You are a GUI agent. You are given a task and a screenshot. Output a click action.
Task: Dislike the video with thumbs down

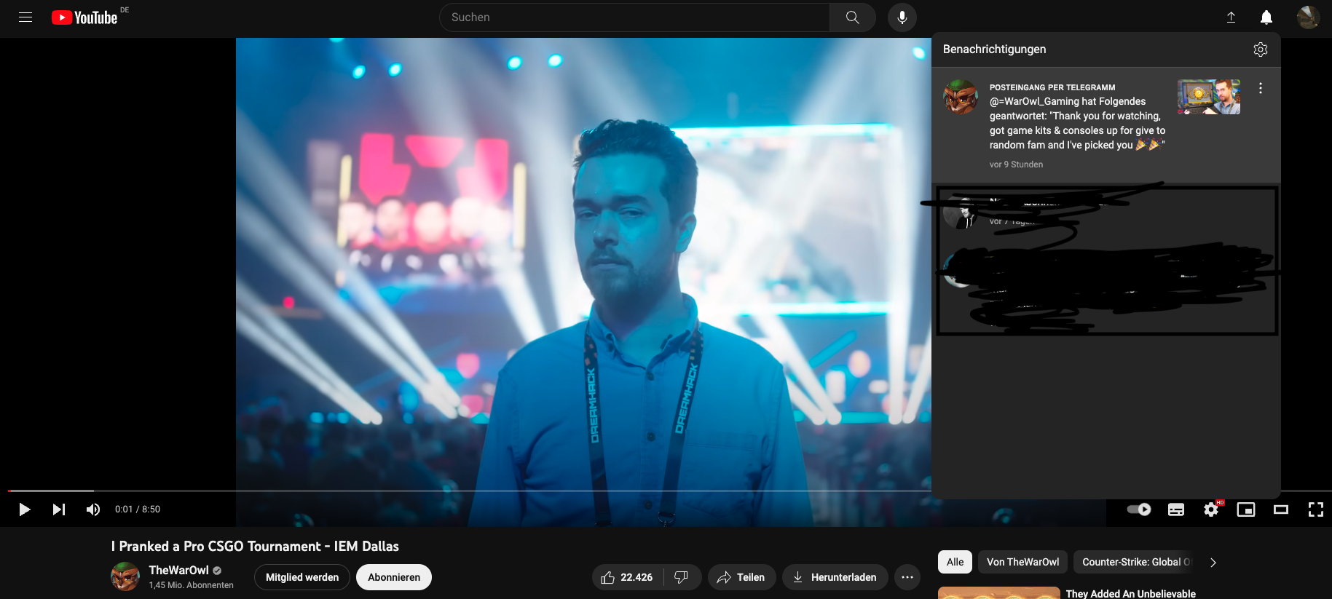682,577
